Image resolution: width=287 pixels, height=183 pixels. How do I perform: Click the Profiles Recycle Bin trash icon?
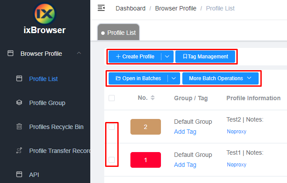coord(19,126)
